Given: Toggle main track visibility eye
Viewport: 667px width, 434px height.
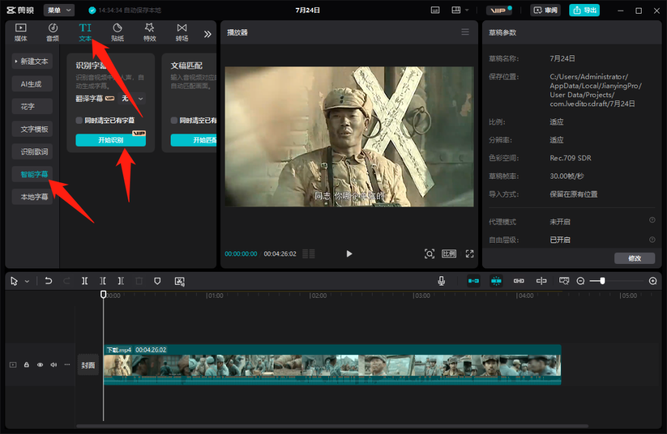Looking at the screenshot, I should coord(40,365).
